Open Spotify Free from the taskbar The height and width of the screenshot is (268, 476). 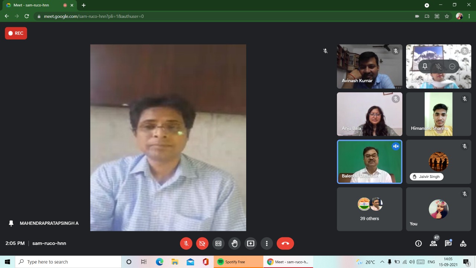pos(238,262)
